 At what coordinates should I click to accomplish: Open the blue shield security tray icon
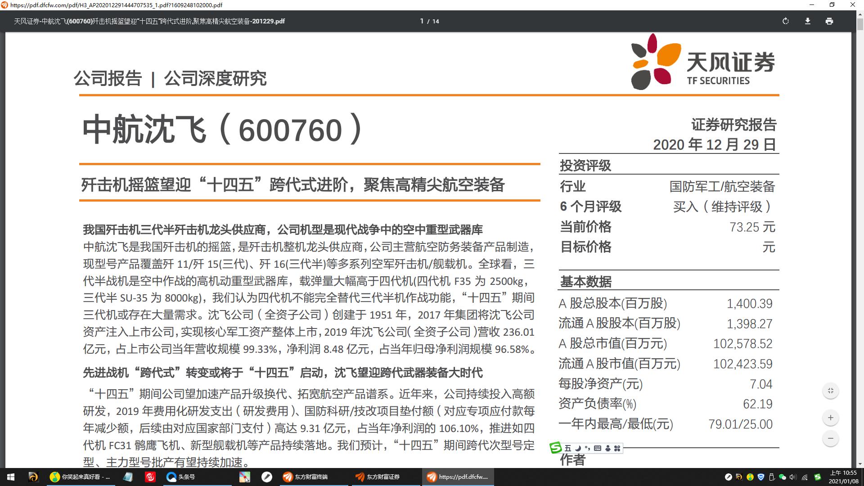(x=761, y=477)
